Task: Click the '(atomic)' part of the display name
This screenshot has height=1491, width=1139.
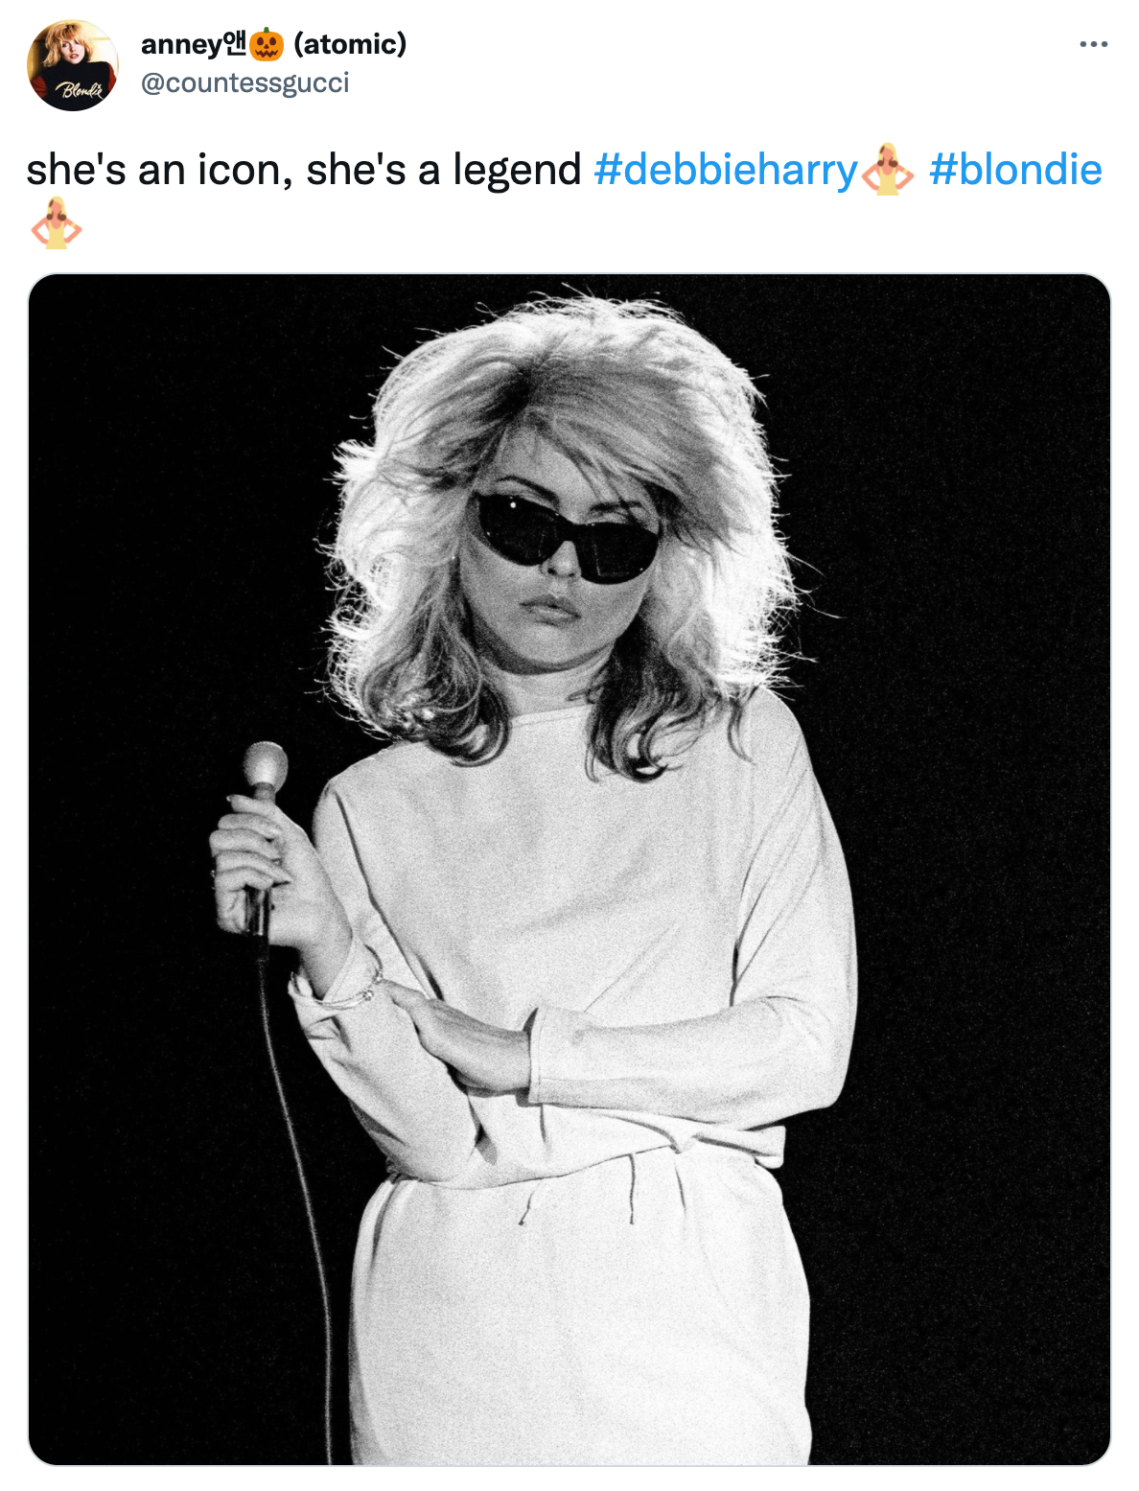Action: pos(350,44)
